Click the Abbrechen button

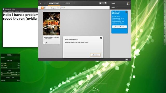(x=95, y=55)
